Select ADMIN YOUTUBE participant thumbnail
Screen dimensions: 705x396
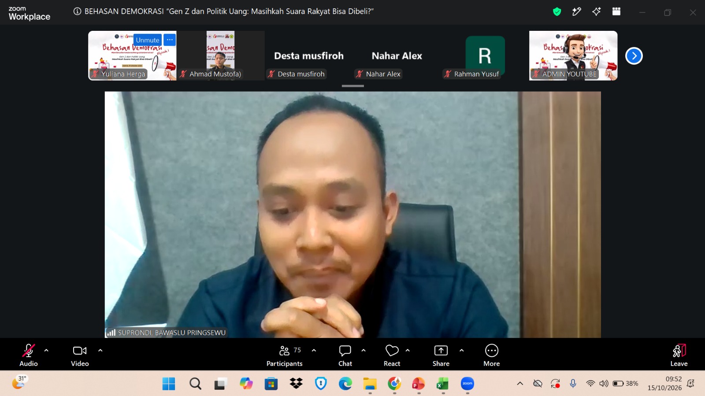(x=573, y=56)
